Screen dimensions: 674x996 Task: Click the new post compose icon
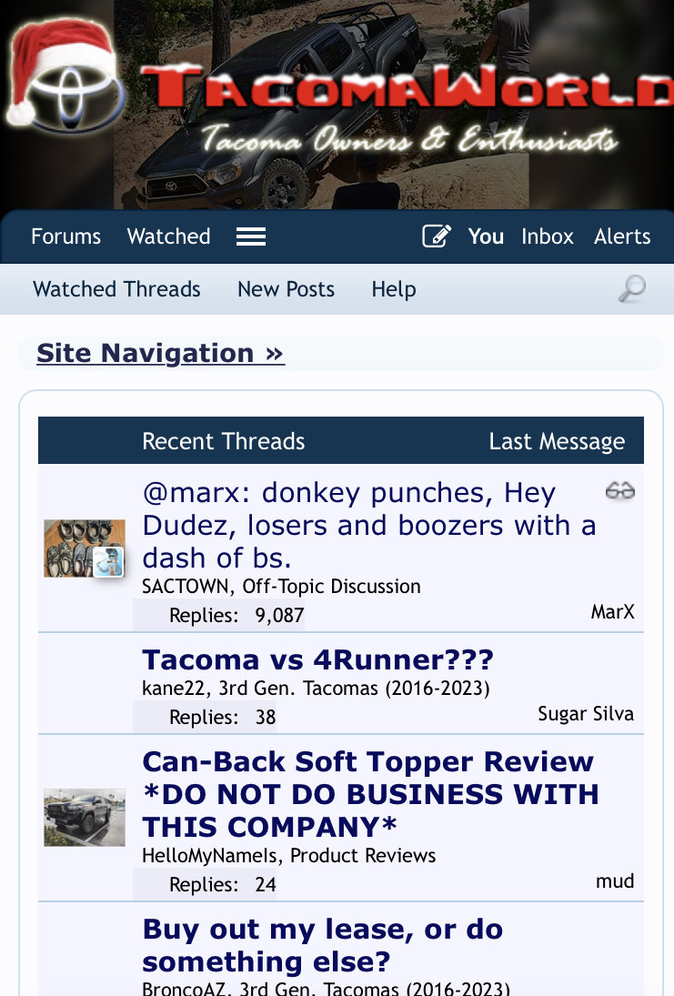(437, 236)
